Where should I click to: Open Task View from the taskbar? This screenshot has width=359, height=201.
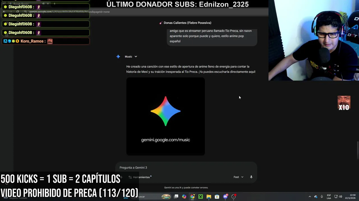pos(176,197)
